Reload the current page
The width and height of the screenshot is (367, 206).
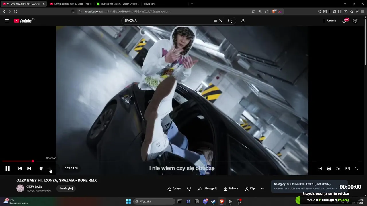pyautogui.click(x=15, y=11)
